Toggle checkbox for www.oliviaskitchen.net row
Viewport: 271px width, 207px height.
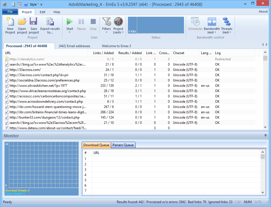point(7,86)
